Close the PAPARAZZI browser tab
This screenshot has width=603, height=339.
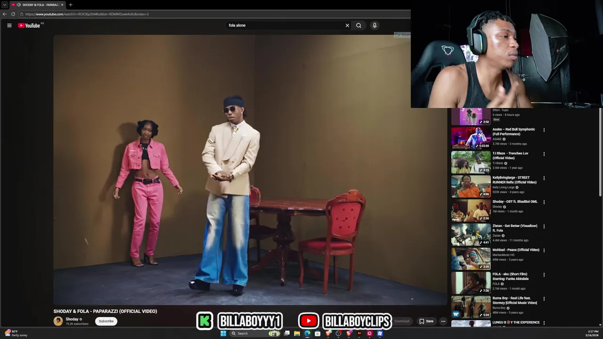click(x=62, y=5)
